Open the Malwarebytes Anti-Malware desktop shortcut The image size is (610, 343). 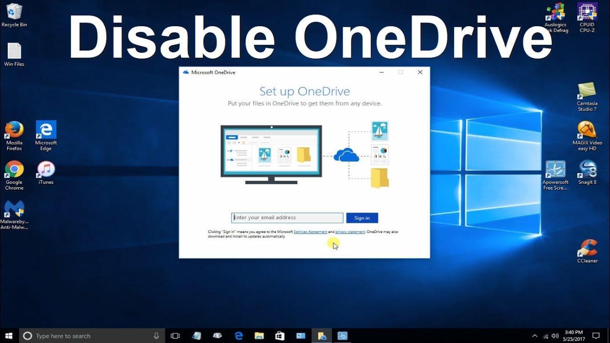coord(14,215)
